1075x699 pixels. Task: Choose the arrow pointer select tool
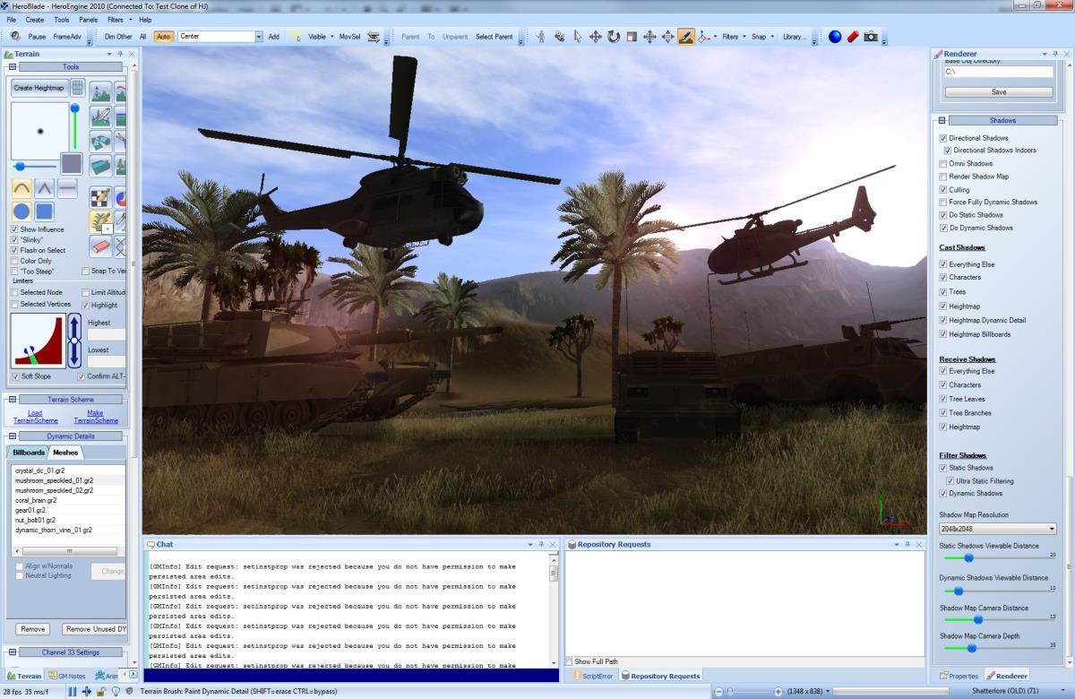tap(577, 37)
